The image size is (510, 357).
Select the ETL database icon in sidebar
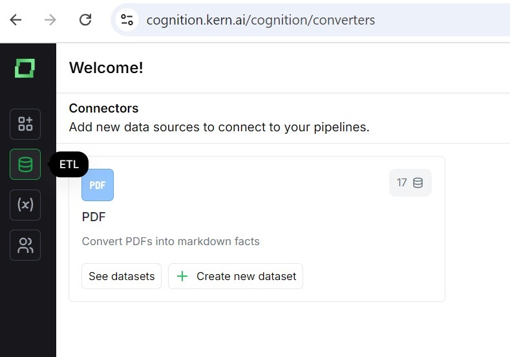pos(25,164)
